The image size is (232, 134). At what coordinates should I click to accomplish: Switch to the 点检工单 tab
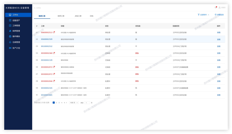pos(78,16)
